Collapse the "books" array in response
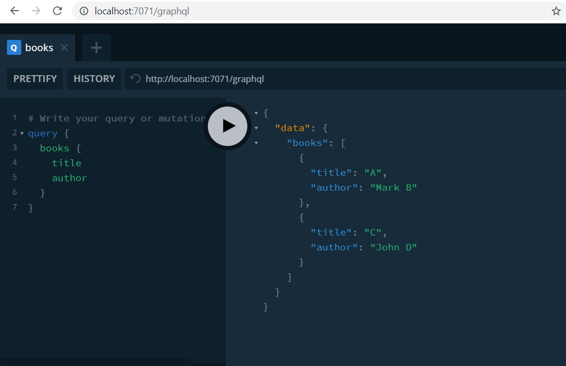Viewport: 566px width, 366px height. tap(256, 143)
